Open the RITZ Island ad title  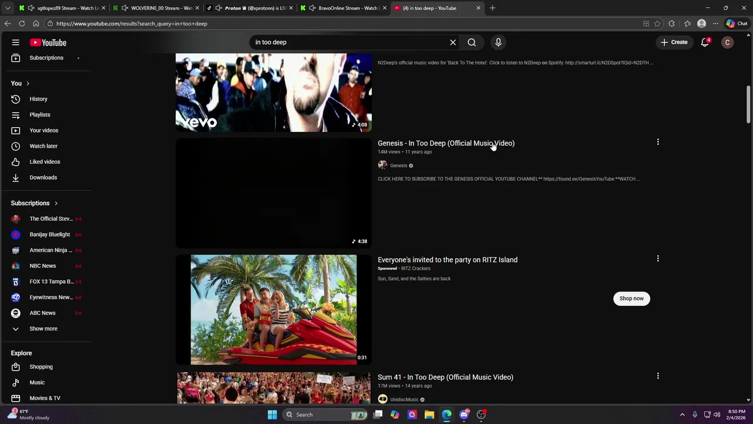coord(448,260)
